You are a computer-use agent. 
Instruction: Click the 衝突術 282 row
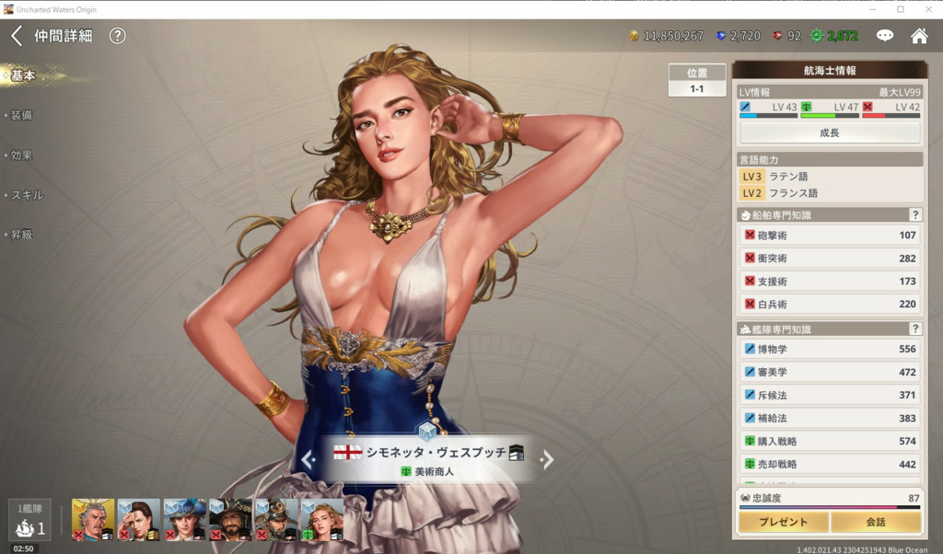tap(830, 259)
